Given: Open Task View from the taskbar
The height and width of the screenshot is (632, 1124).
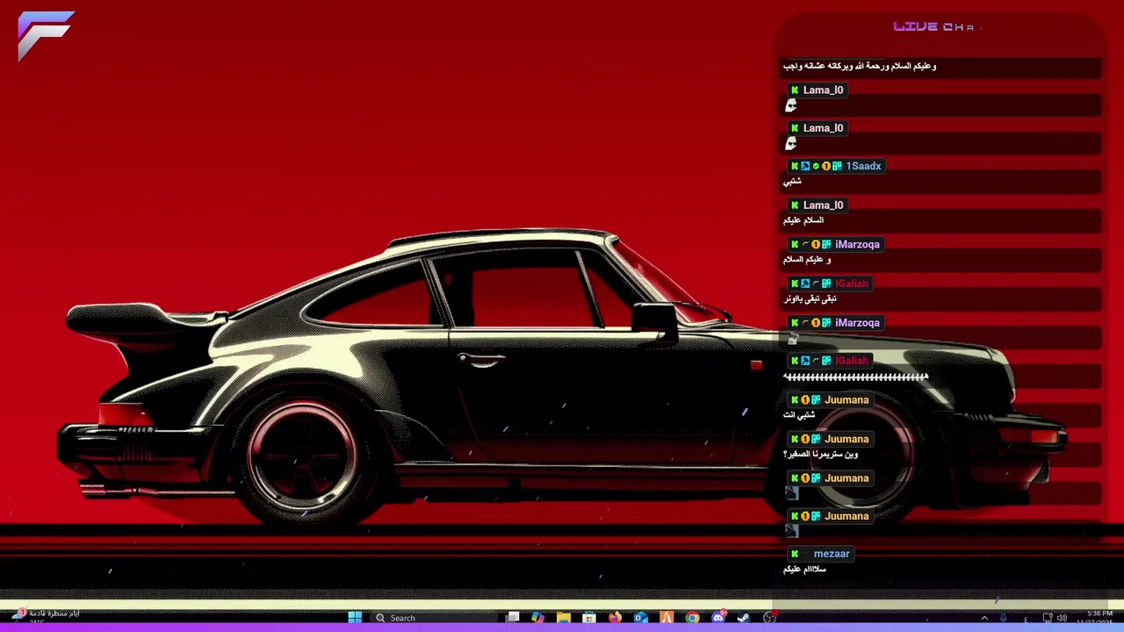Looking at the screenshot, I should click(x=512, y=618).
